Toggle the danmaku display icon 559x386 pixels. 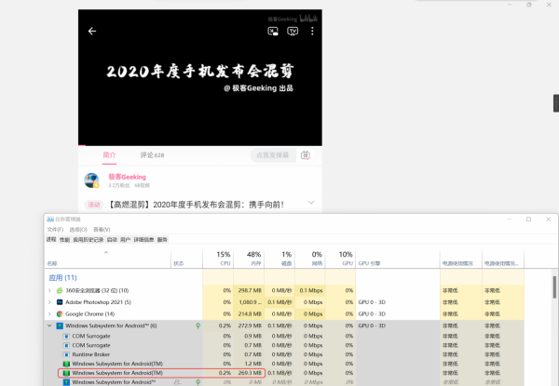(306, 155)
